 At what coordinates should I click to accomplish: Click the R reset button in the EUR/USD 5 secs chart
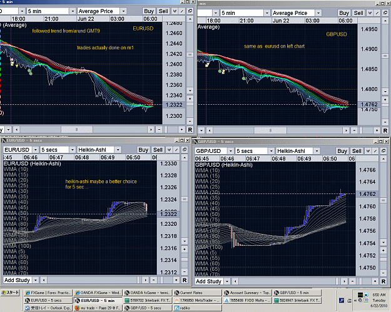[185, 280]
